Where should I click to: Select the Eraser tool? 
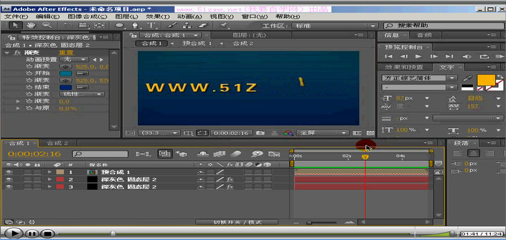tap(202, 25)
